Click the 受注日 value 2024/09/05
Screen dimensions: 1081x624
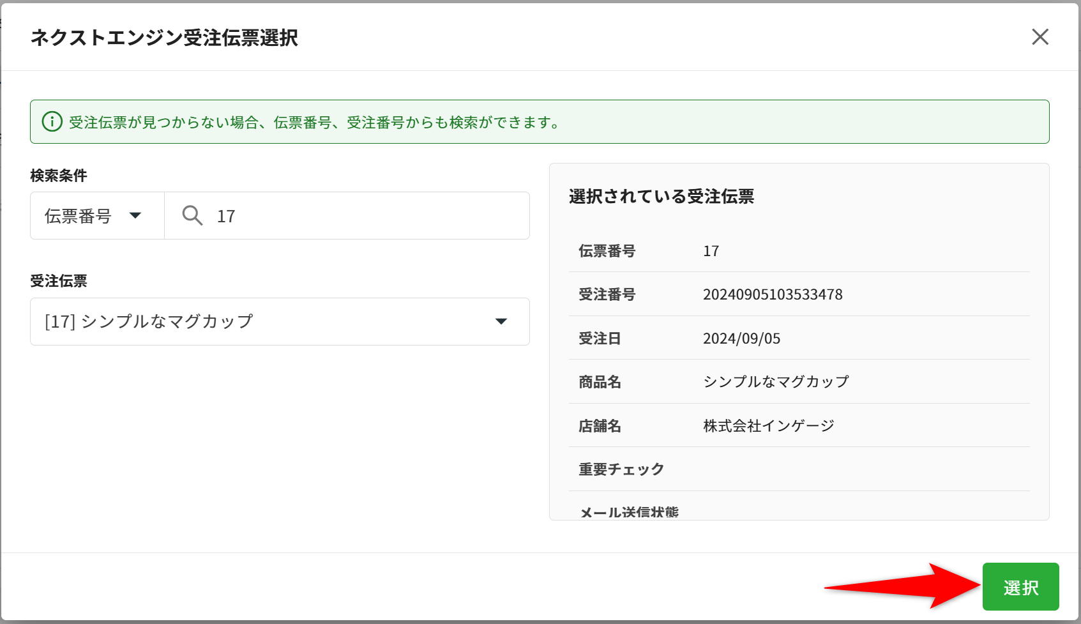[741, 339]
